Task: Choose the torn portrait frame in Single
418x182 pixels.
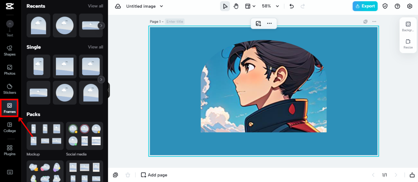Action: pos(39,66)
